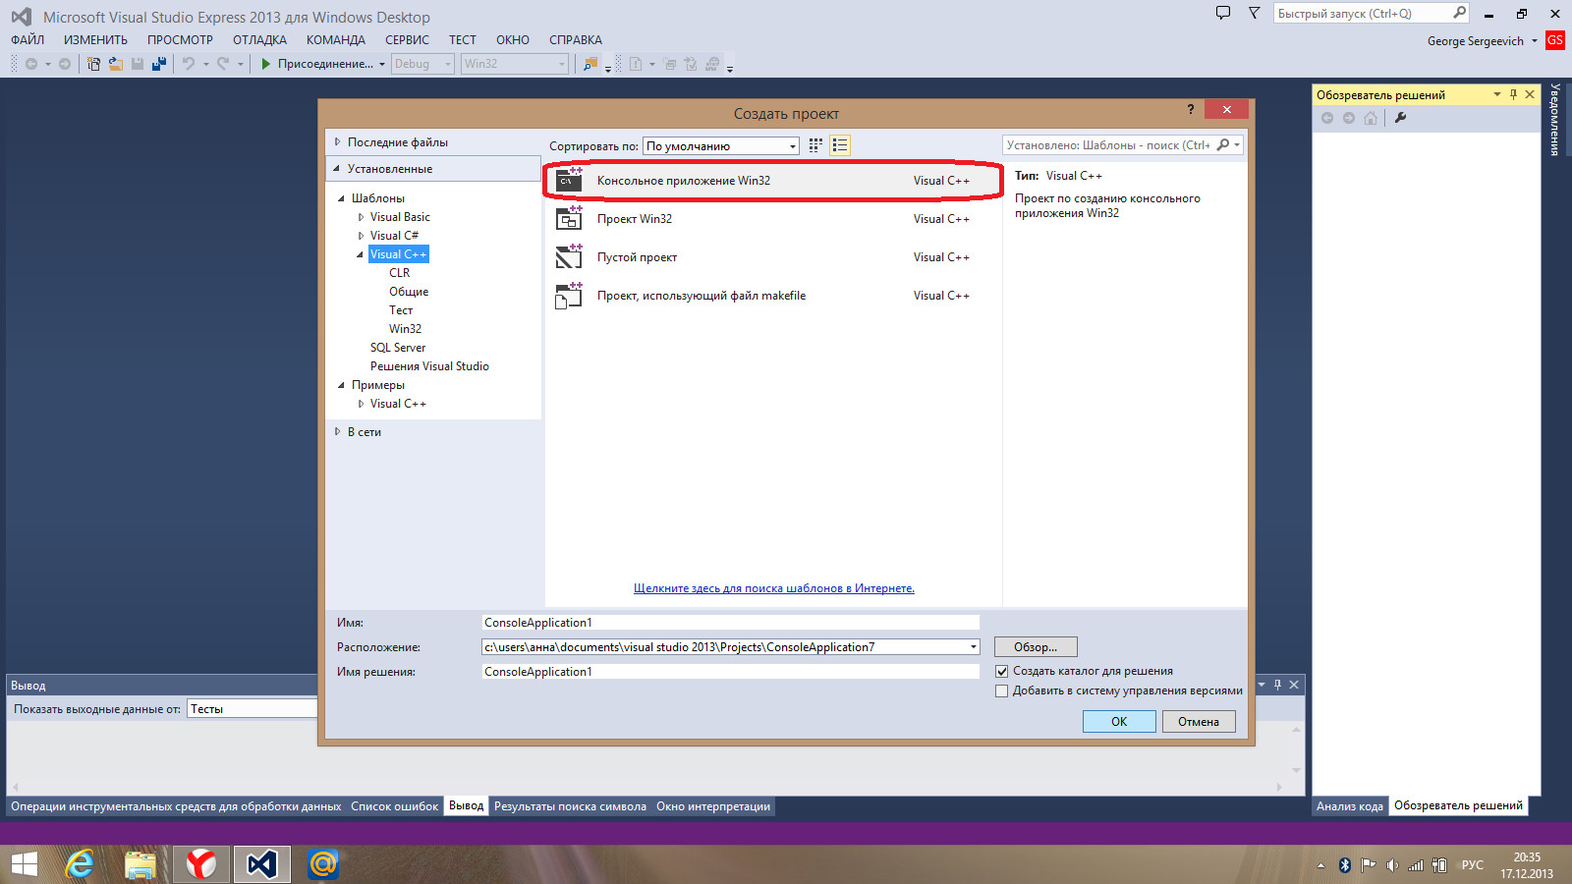The image size is (1572, 884).
Task: Click the search magnifier in template search box
Action: click(x=1223, y=144)
